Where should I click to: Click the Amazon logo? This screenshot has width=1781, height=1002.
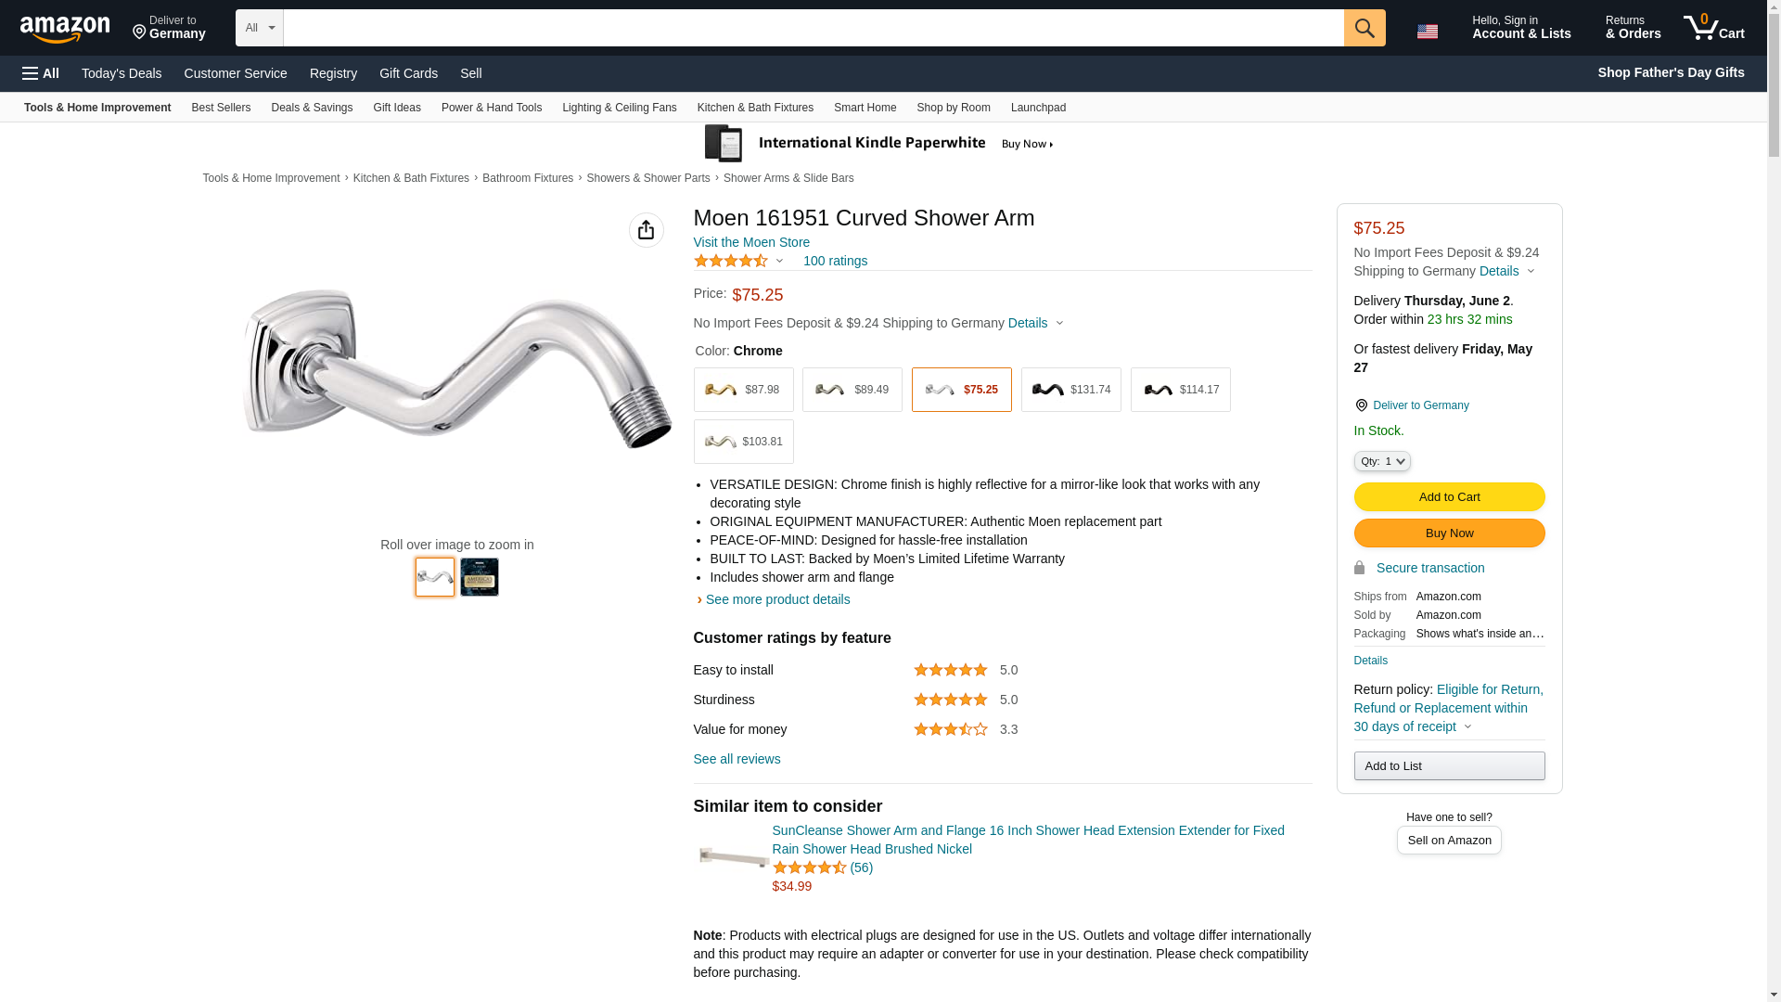pos(65,30)
